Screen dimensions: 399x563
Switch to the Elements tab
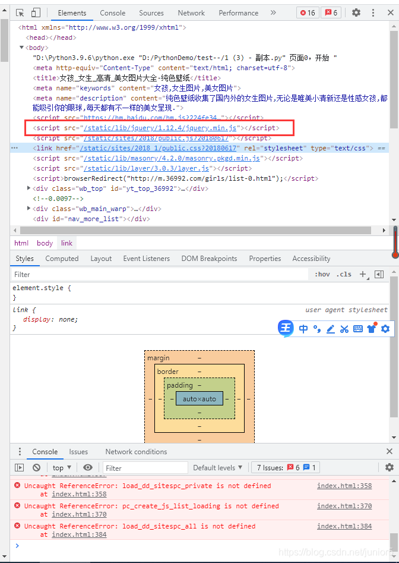click(72, 13)
